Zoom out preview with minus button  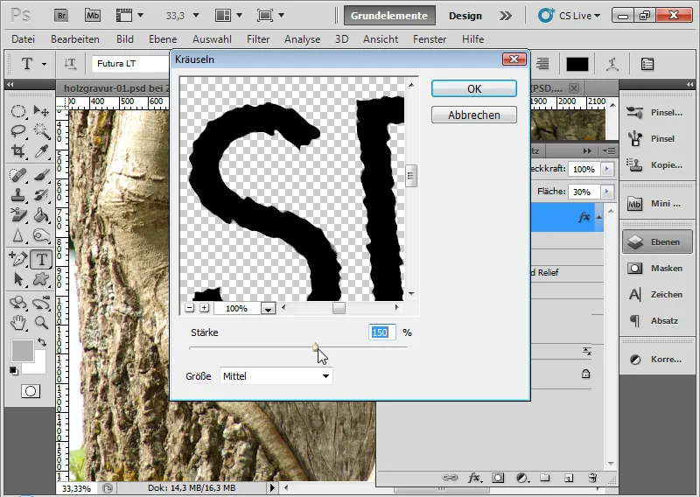(190, 308)
